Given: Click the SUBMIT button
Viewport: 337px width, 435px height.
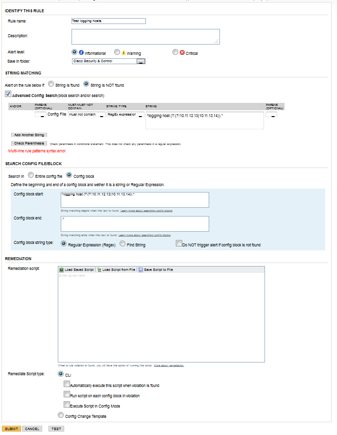Looking at the screenshot, I should pos(11,429).
